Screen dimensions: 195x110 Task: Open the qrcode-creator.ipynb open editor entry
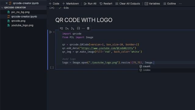point(26,3)
